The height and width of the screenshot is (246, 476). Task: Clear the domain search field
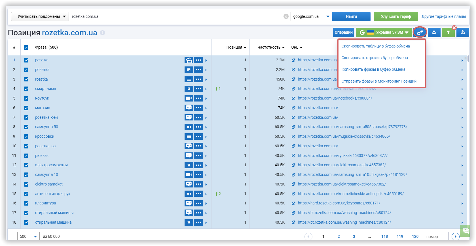[x=286, y=16]
